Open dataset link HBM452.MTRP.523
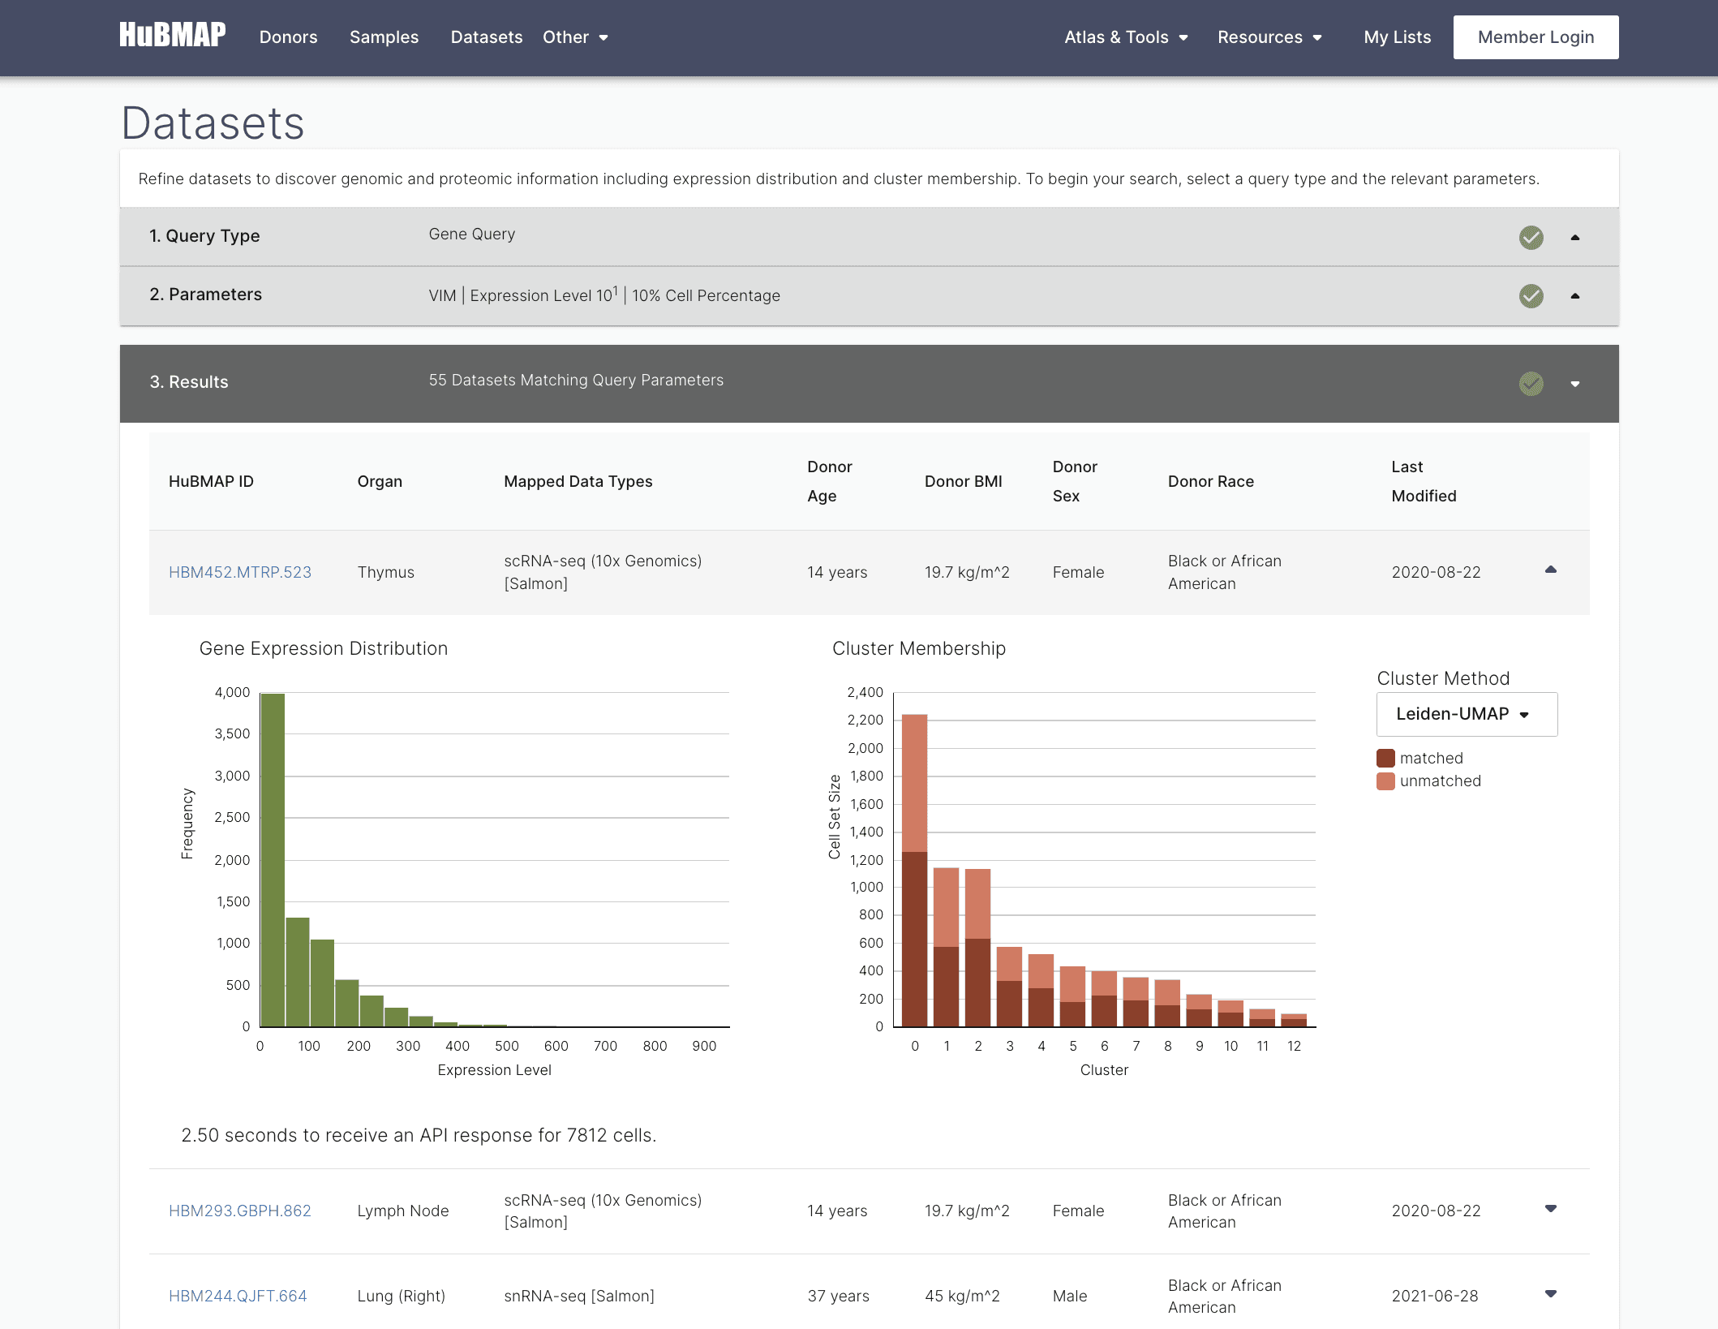Screen dimensions: 1718x1329 239,572
